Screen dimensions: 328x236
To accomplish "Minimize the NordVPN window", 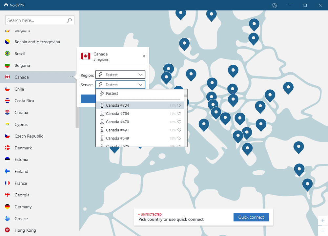I will pyautogui.click(x=290, y=5).
